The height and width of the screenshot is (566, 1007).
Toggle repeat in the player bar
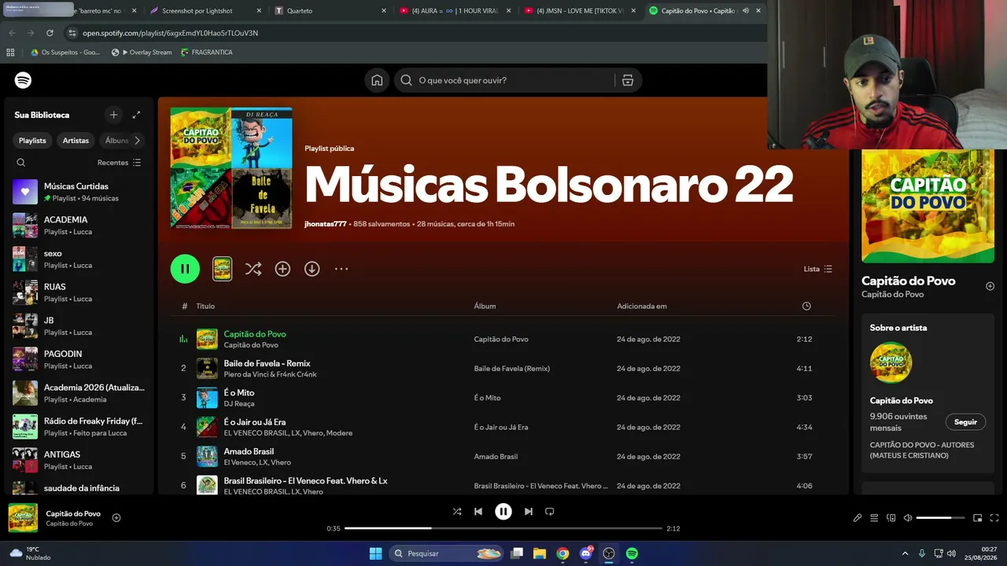(x=550, y=512)
